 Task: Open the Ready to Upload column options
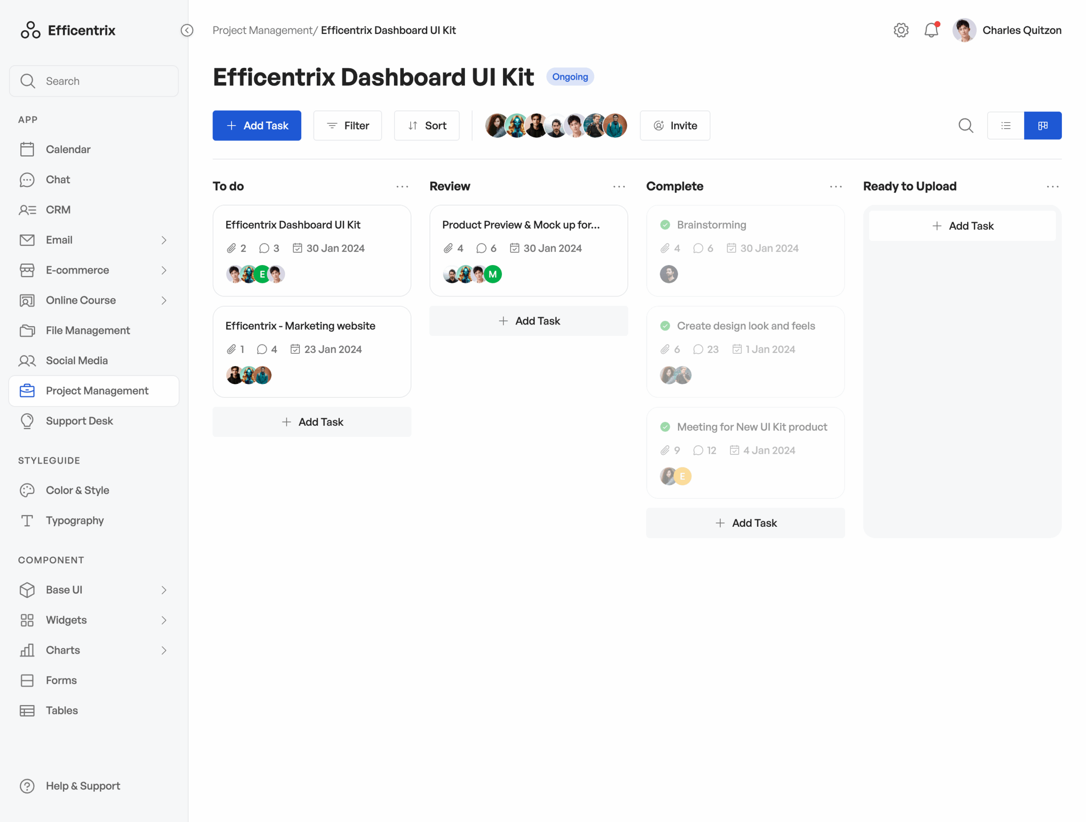click(1052, 187)
